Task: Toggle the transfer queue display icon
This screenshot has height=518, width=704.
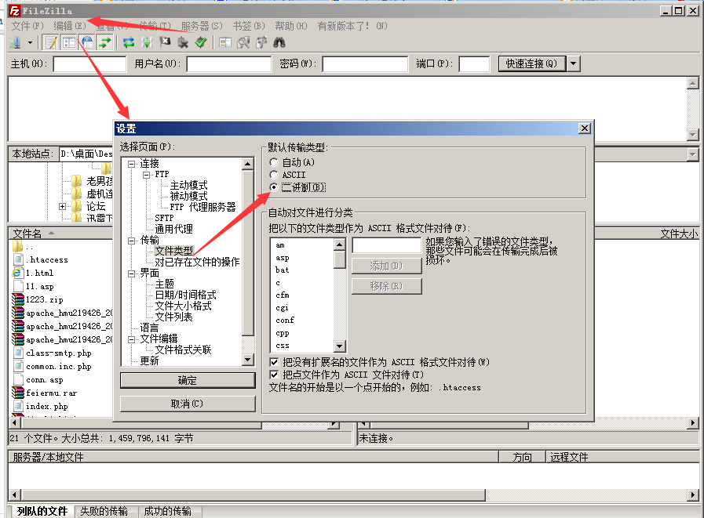Action: [104, 42]
